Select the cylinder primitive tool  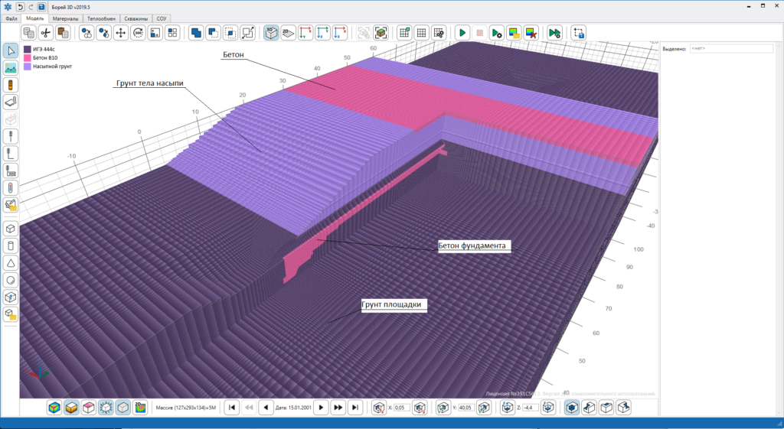11,245
